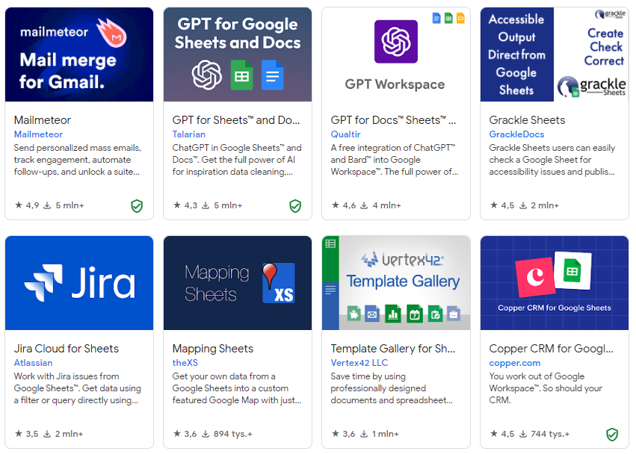Viewport: 636px width, 454px height.
Task: Open GPT for Docs Sheets title
Action: click(393, 120)
